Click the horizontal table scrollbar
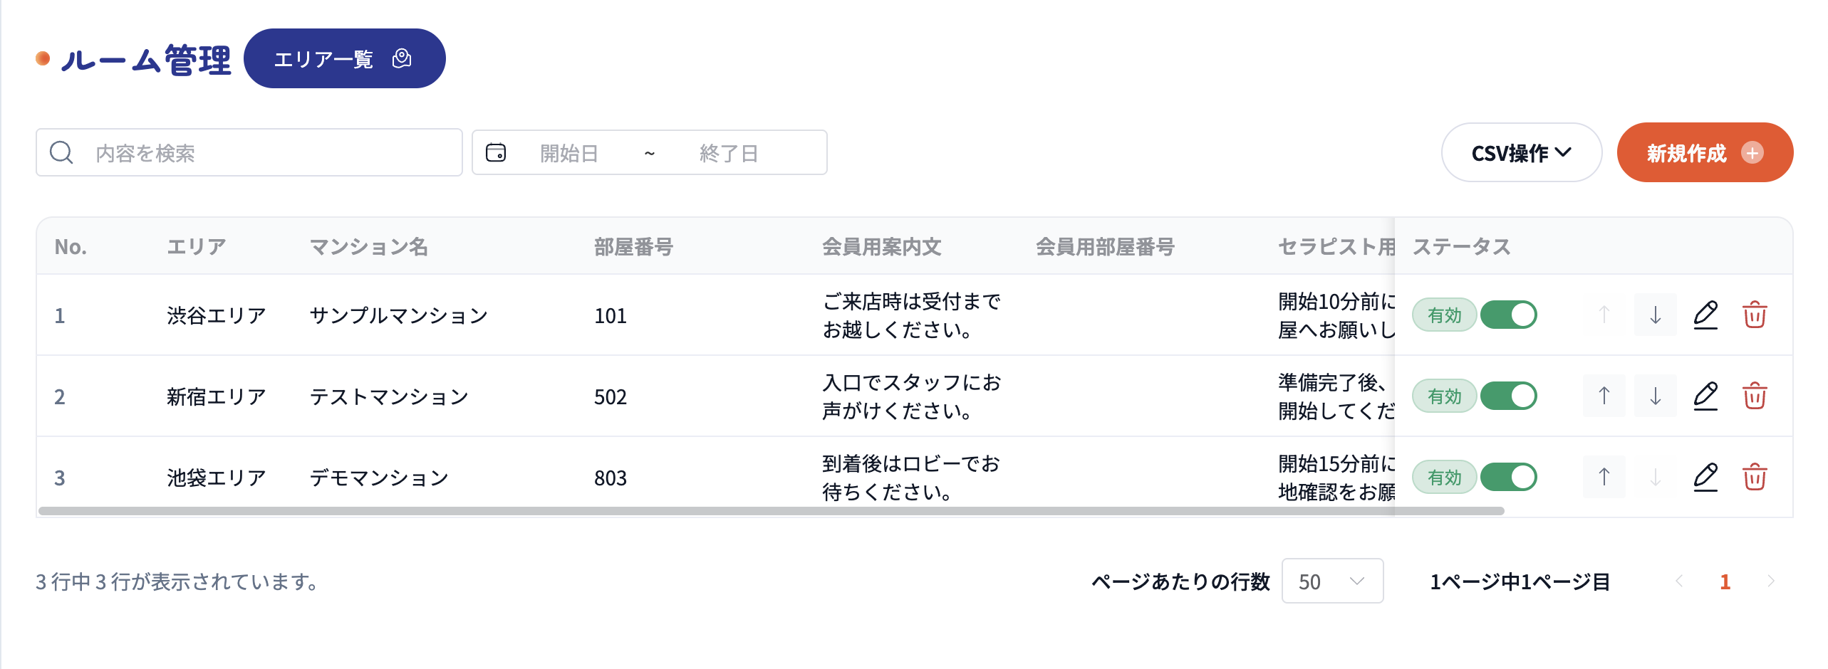Image resolution: width=1828 pixels, height=669 pixels. 772,510
